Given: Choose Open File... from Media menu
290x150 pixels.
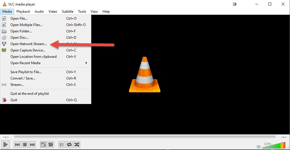Looking at the screenshot, I should (x=46, y=18).
